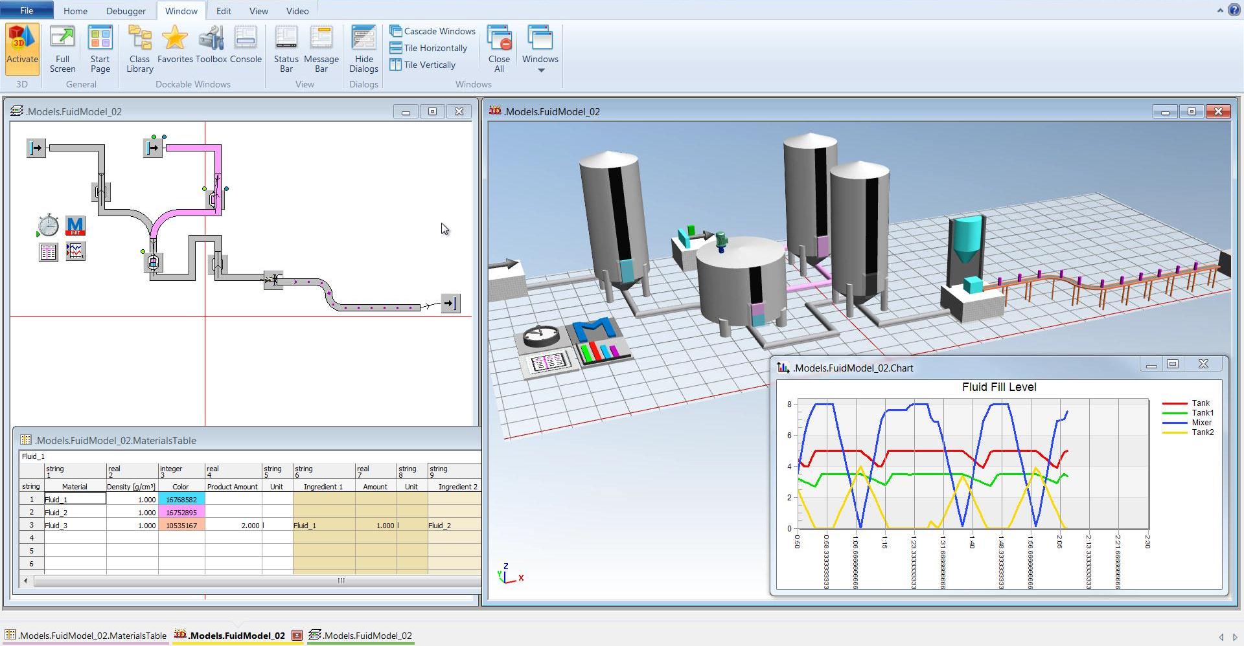
Task: Open the File menu
Action: [27, 10]
